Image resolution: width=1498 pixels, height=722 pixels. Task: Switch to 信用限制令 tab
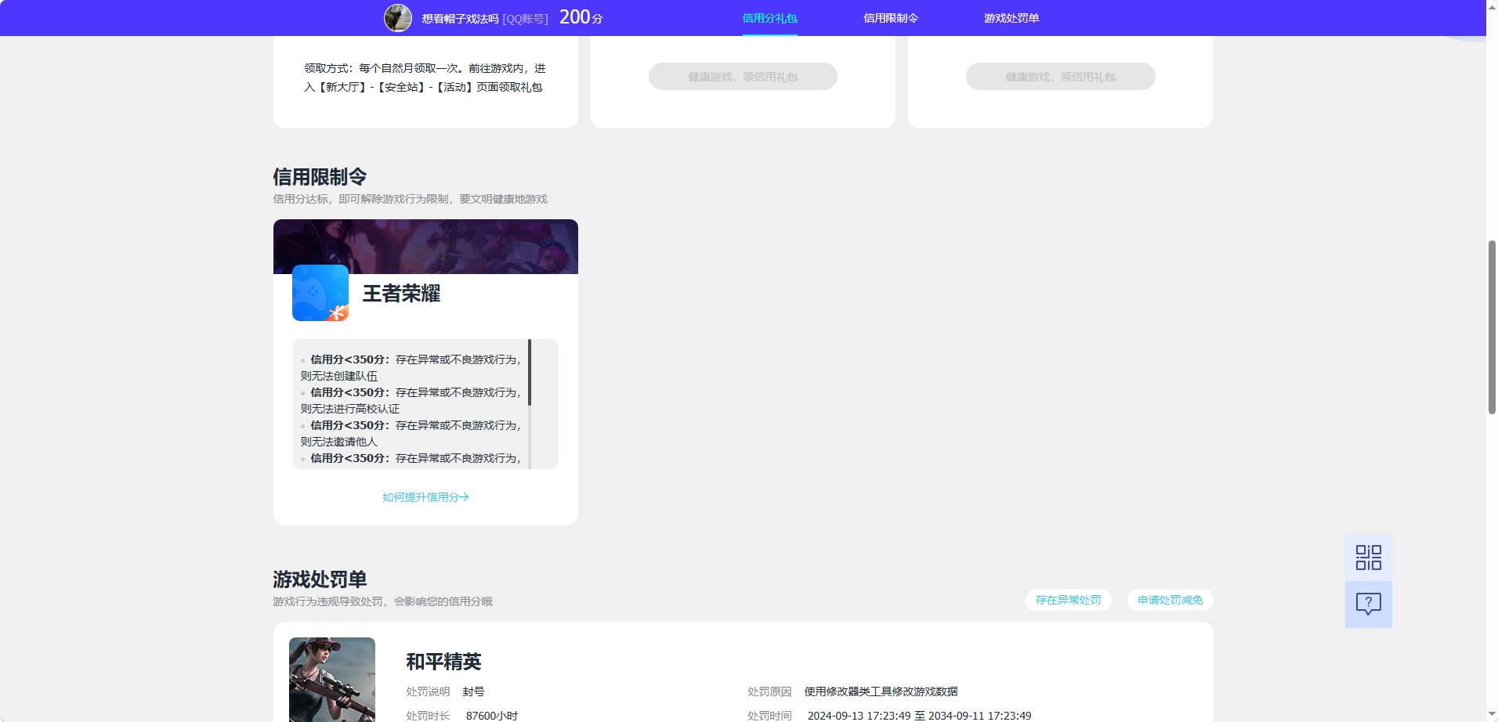(891, 18)
